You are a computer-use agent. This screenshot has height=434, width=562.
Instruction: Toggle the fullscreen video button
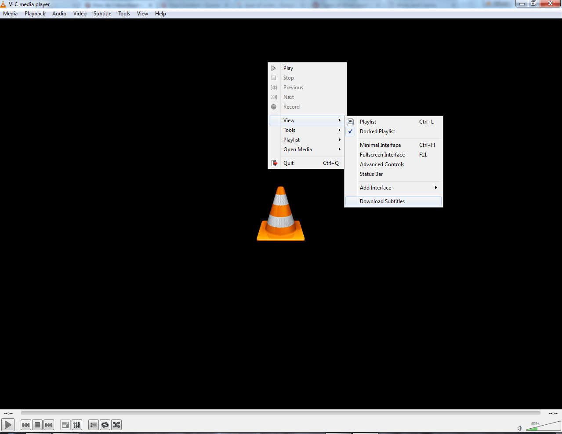pos(65,425)
